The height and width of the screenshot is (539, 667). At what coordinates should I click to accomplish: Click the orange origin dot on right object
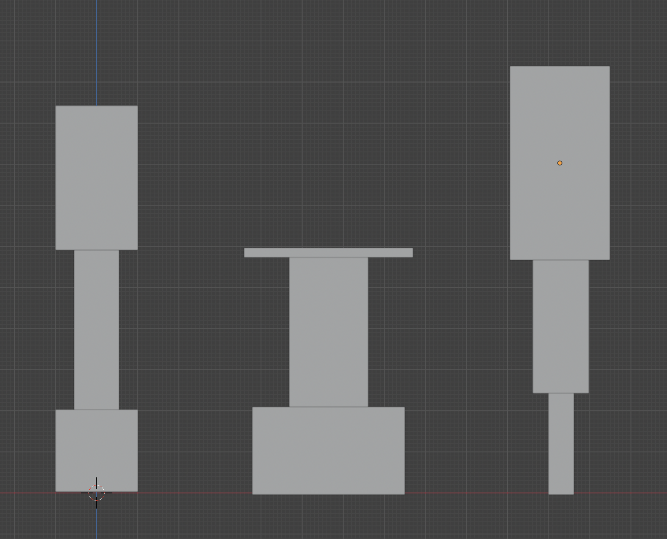point(560,163)
